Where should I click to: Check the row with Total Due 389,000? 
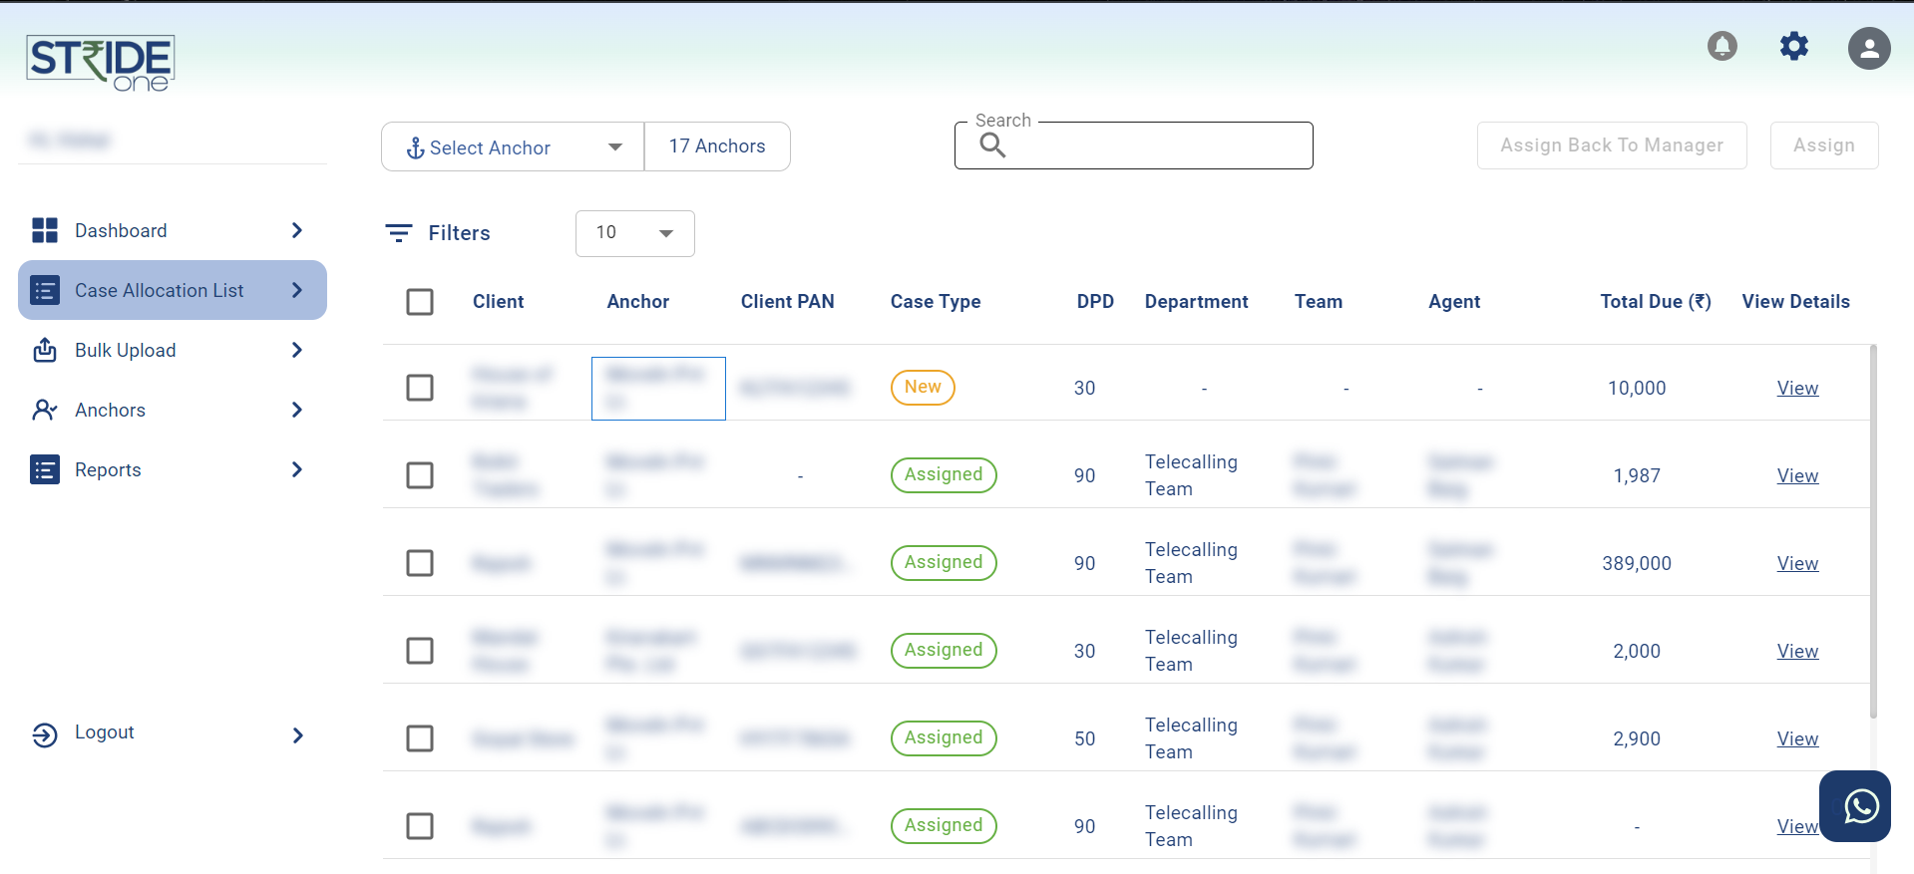click(420, 563)
